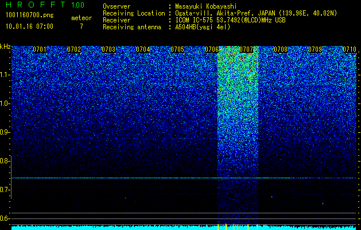361x230 pixels.
Task: Click the 1.0 frequency axis label
Action: pos(5,104)
